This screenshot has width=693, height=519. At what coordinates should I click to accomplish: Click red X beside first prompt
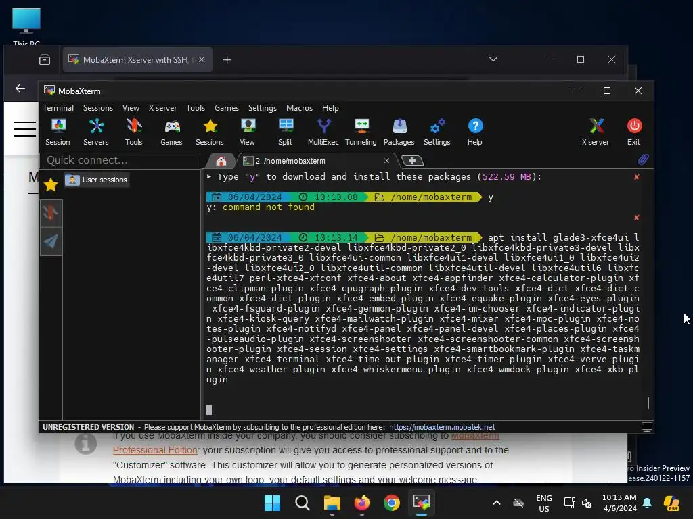pos(636,177)
